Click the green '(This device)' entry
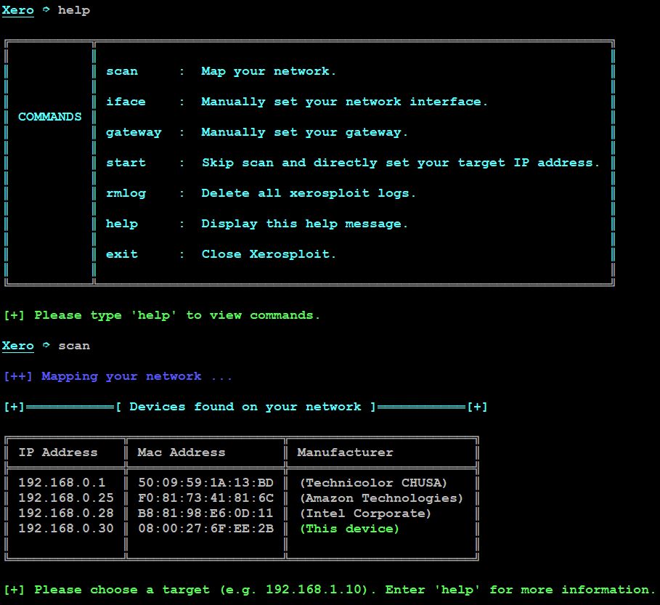 (x=349, y=528)
